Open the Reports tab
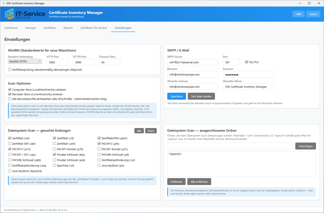324x213 pixels. point(68,28)
